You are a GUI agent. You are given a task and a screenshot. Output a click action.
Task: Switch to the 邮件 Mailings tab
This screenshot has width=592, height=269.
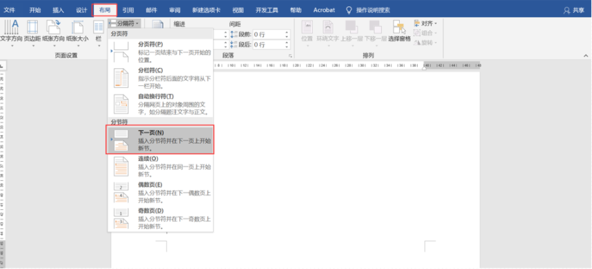(x=152, y=10)
